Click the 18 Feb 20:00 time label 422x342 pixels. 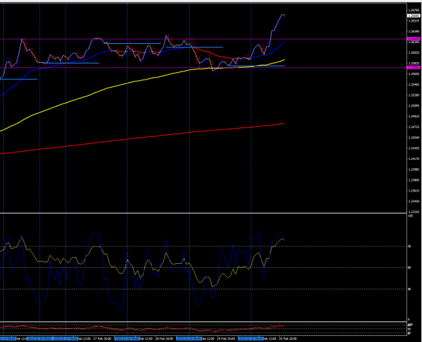pos(164,339)
